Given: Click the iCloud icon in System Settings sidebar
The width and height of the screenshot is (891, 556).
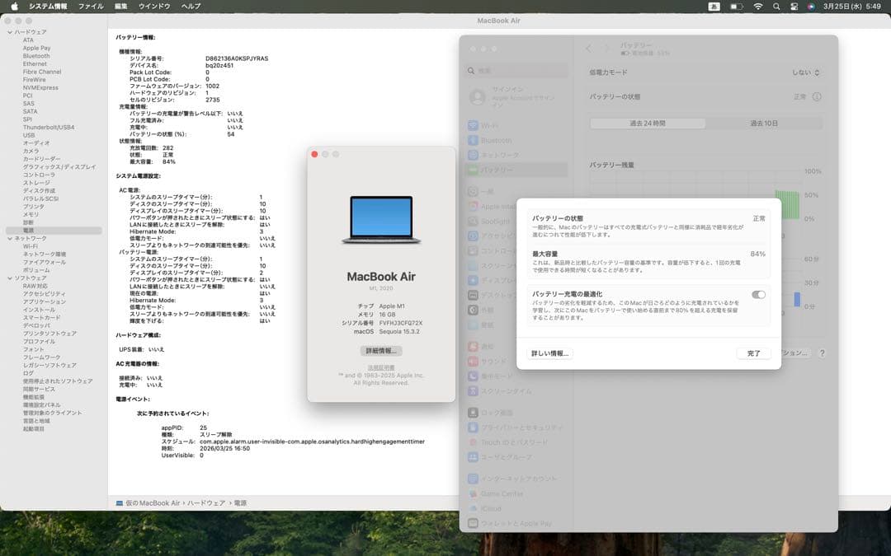Looking at the screenshot, I should click(x=473, y=508).
